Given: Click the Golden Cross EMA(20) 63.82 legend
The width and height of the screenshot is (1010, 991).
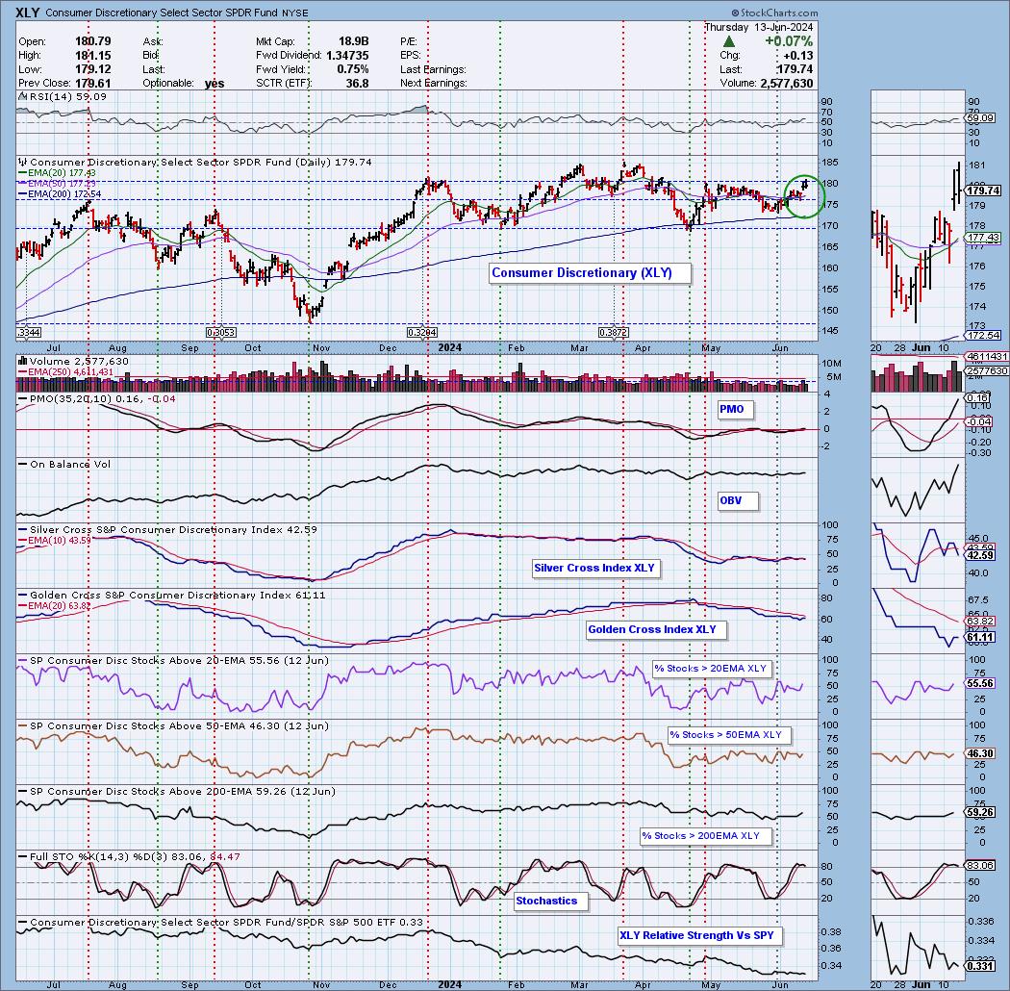Looking at the screenshot, I should point(55,606).
